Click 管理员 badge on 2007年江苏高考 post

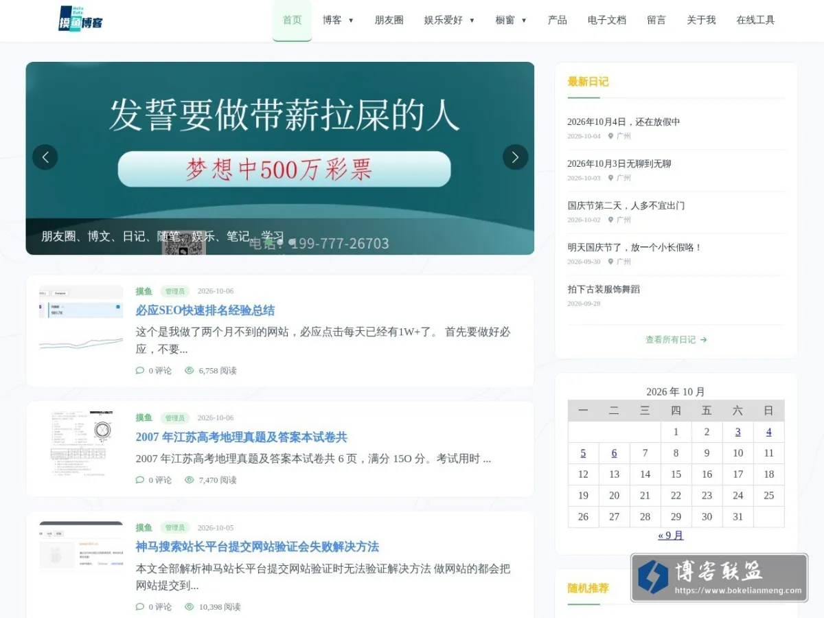(175, 418)
